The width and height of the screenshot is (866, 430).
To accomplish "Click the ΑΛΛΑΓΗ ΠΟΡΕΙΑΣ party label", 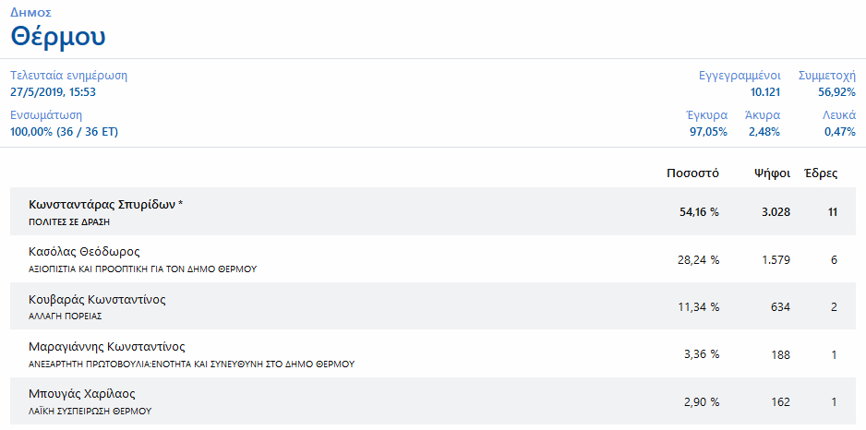I will pyautogui.click(x=66, y=317).
